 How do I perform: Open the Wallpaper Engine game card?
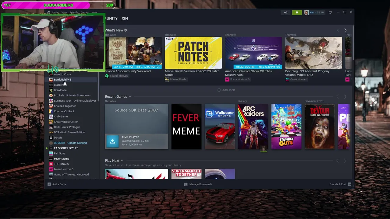[x=220, y=127]
